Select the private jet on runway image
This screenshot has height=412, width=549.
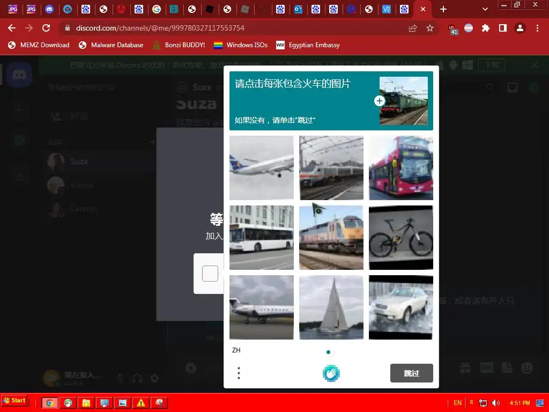pyautogui.click(x=262, y=307)
